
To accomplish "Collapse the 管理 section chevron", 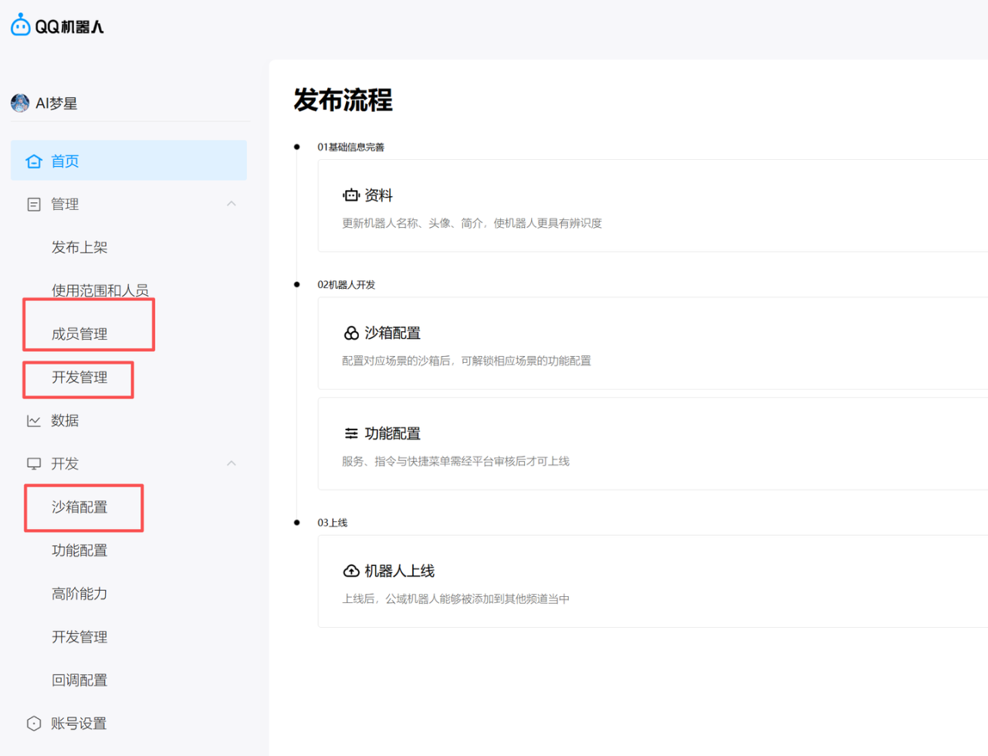I will coord(232,204).
